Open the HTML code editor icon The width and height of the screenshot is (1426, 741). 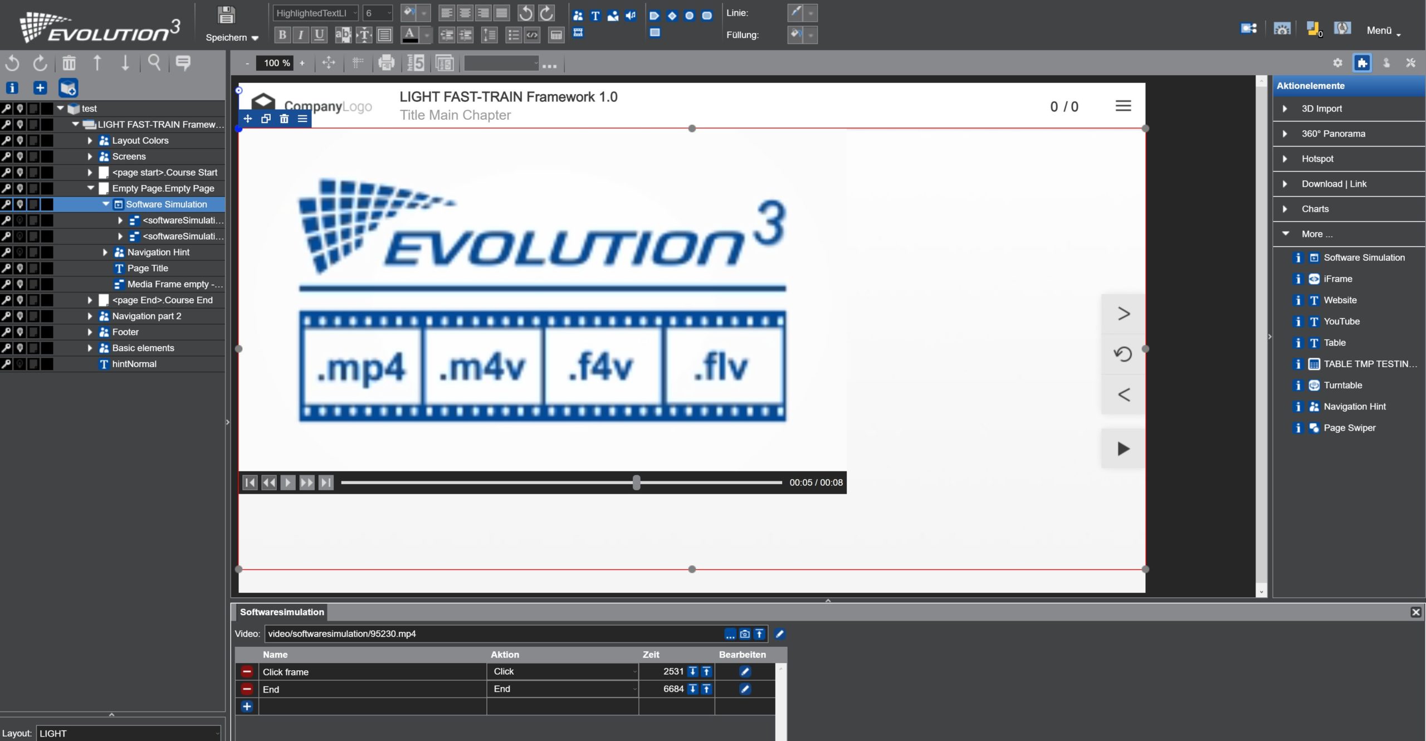(532, 35)
